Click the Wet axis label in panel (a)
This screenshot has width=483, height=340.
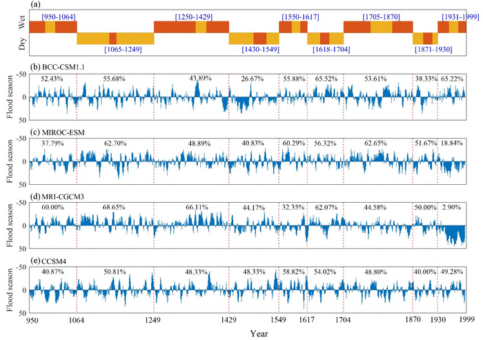point(22,23)
